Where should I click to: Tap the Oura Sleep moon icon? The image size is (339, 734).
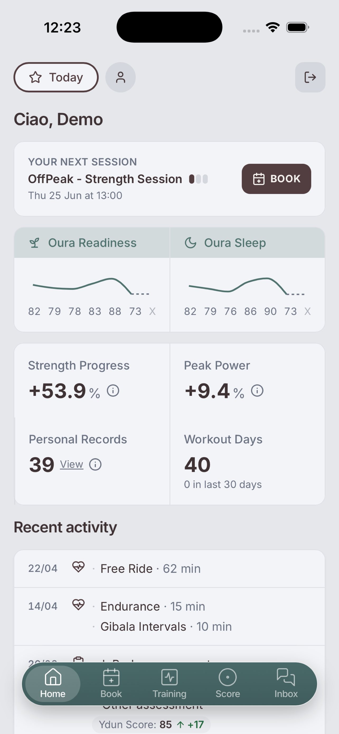point(191,243)
